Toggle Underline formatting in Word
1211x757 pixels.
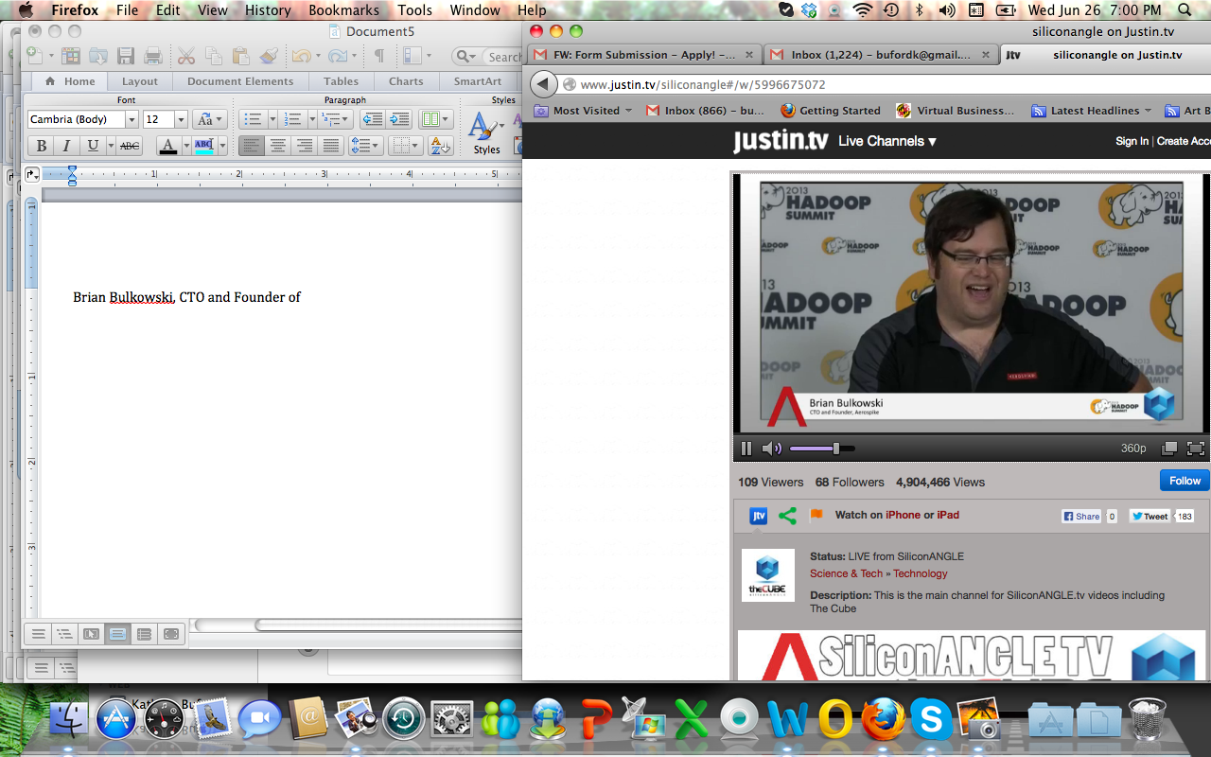(x=93, y=146)
